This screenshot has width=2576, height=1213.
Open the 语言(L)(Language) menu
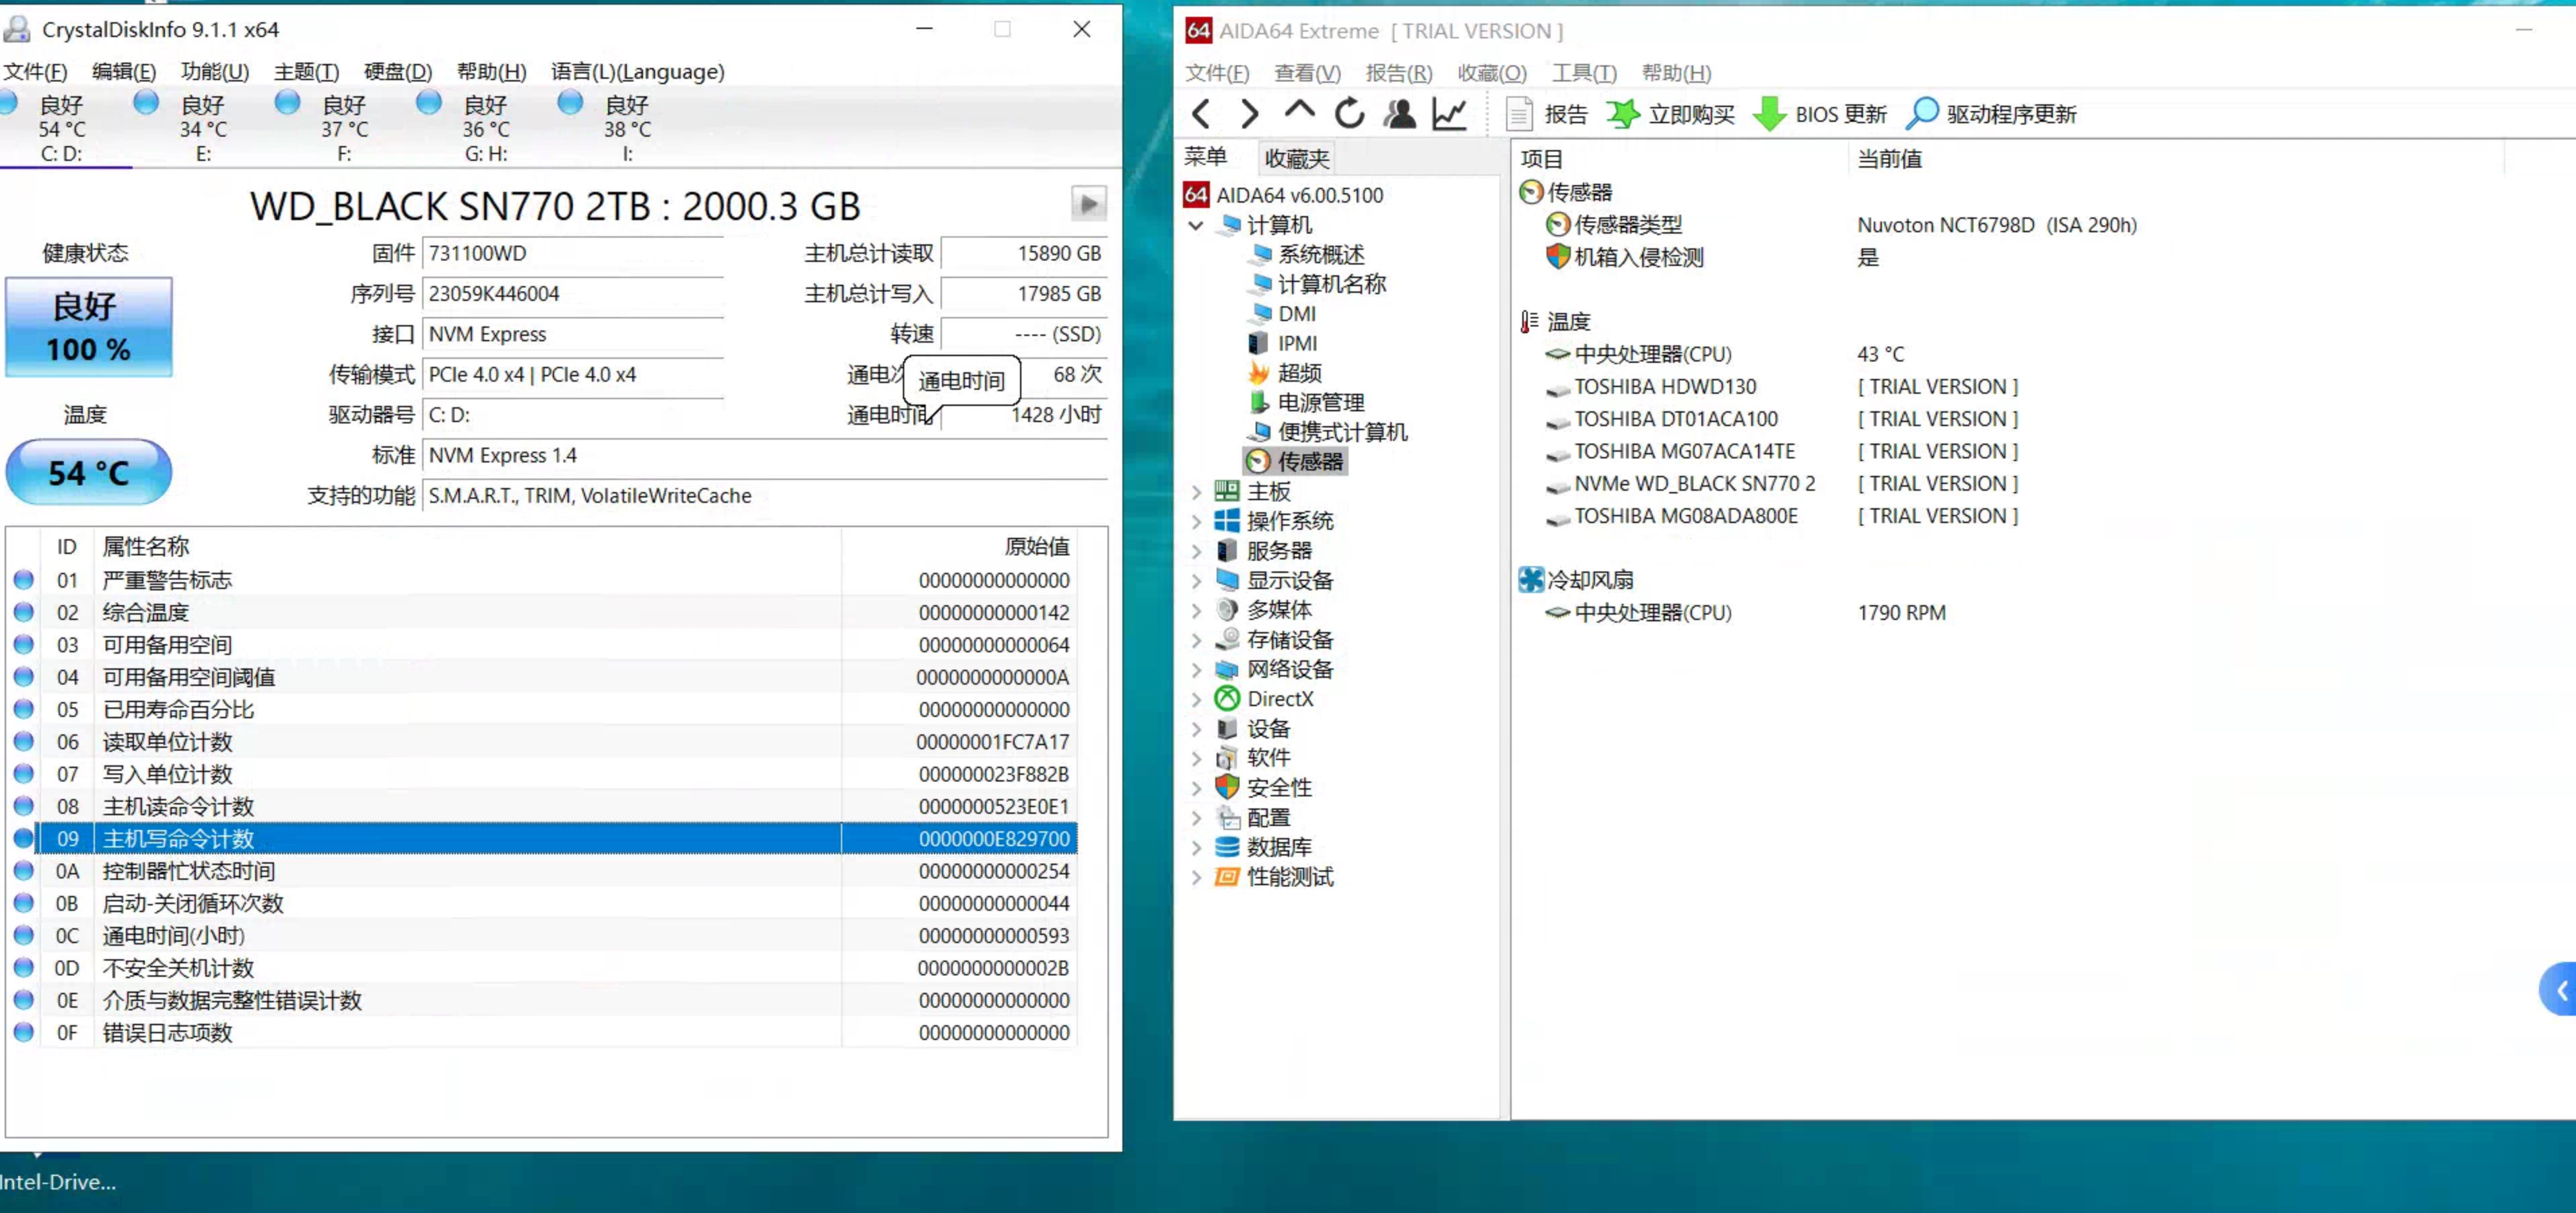coord(637,72)
